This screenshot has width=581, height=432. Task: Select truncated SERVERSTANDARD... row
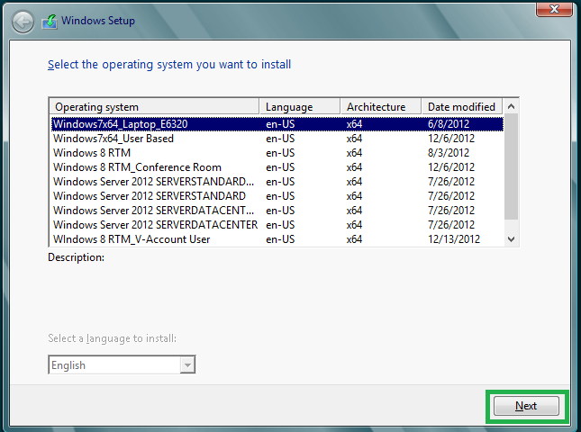[277, 182]
